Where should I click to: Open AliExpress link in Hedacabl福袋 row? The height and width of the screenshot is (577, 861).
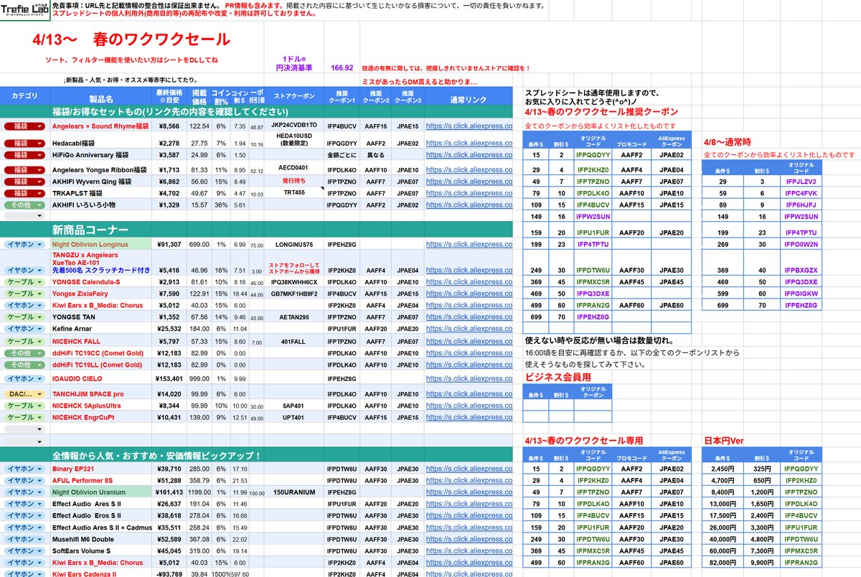[x=469, y=144]
